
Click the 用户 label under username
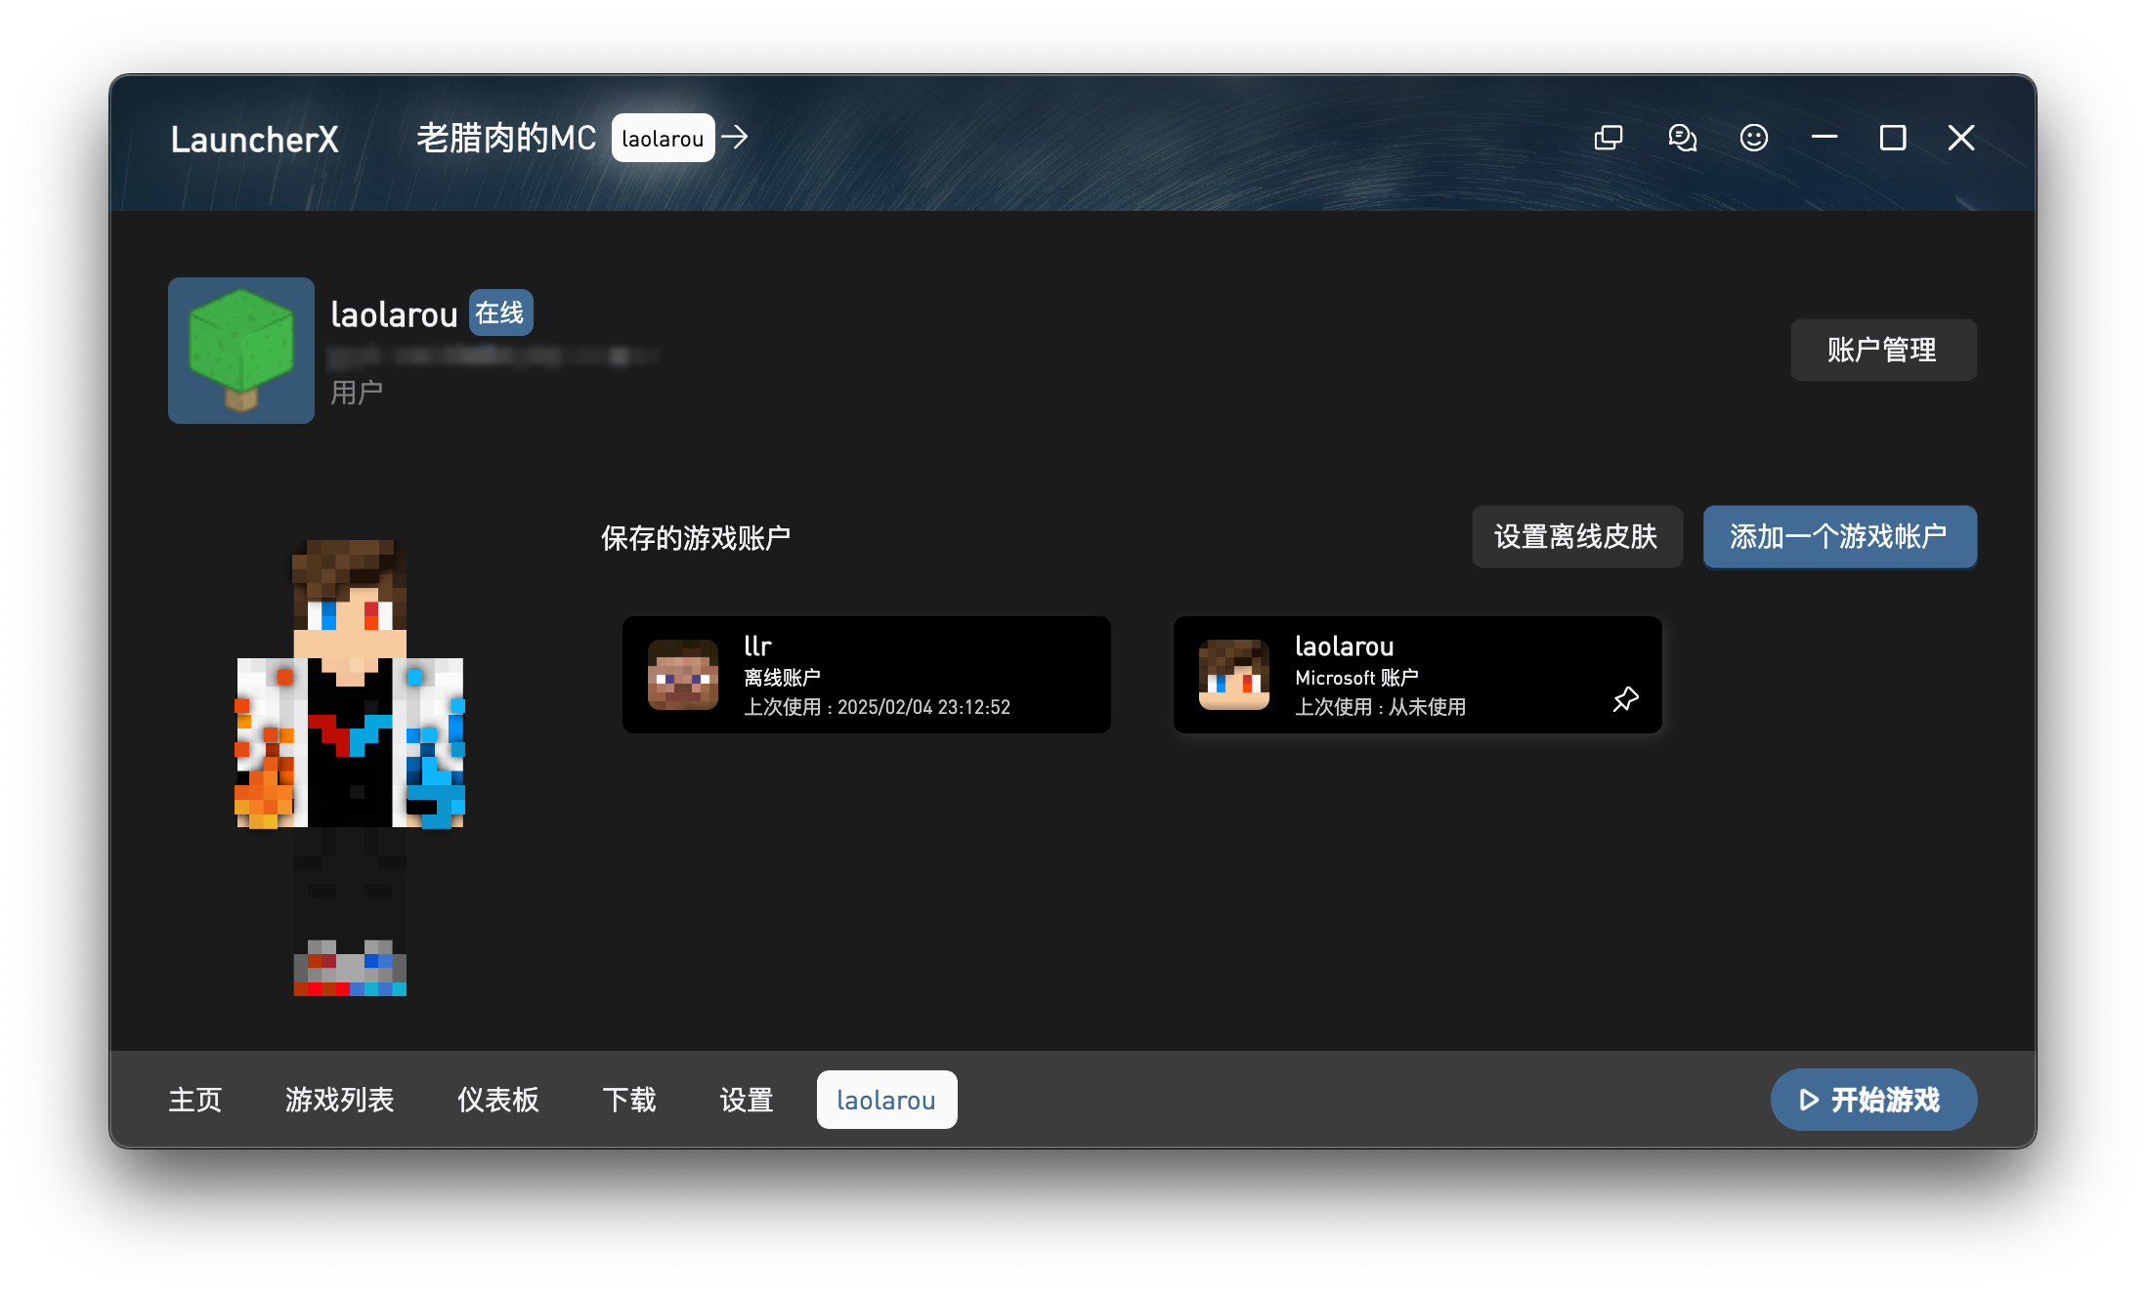click(x=356, y=393)
